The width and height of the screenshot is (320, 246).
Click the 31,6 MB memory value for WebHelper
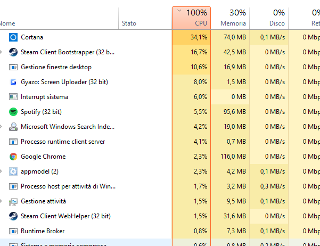(235, 216)
